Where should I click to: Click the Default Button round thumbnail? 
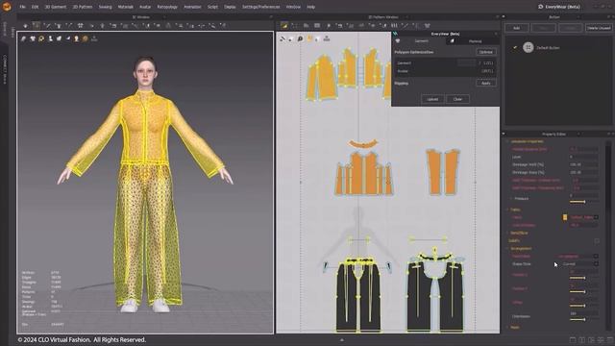point(529,47)
